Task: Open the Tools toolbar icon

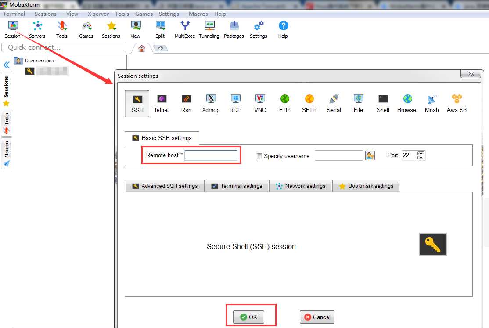Action: tap(62, 30)
